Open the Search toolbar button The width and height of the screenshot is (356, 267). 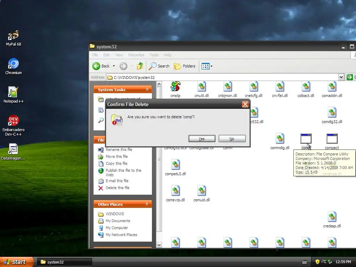point(159,66)
